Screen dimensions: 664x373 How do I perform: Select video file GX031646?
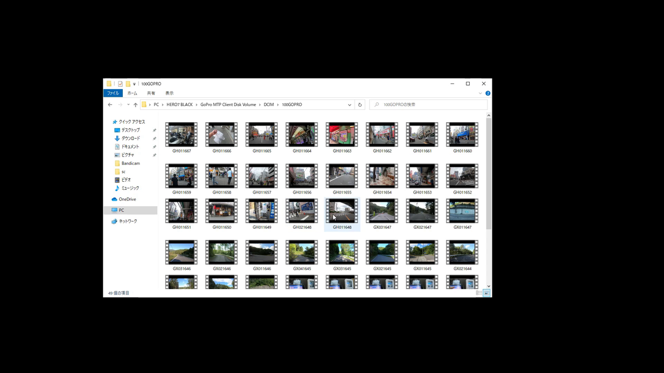181,256
